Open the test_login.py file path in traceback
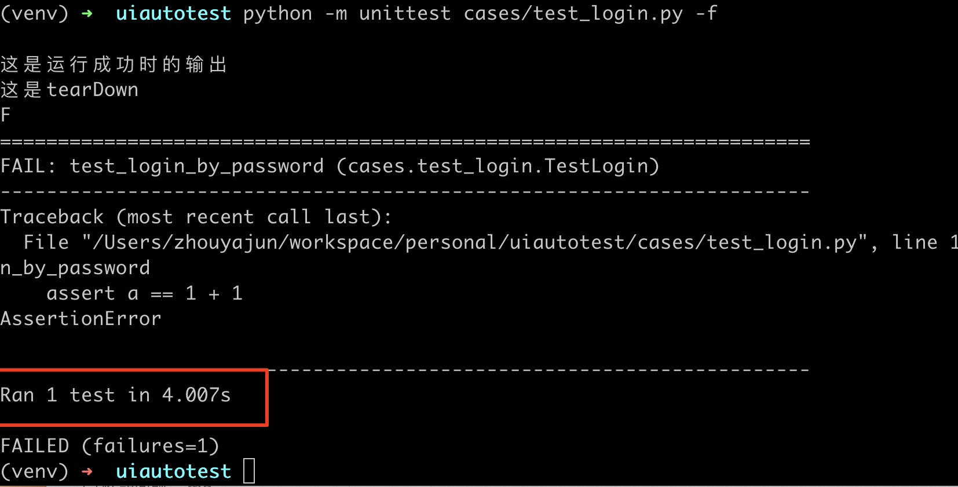This screenshot has height=487, width=958. (475, 242)
